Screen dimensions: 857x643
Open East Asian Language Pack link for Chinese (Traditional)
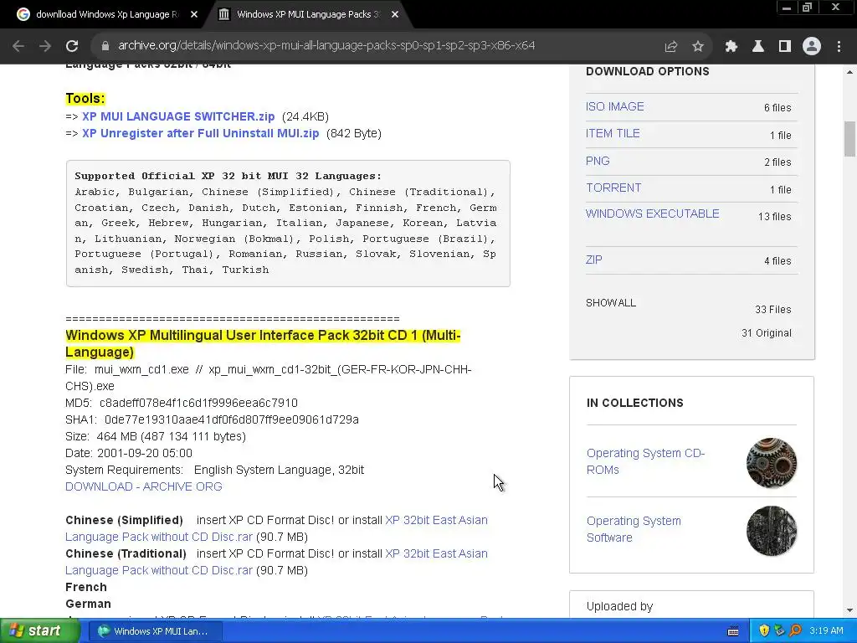pyautogui.click(x=276, y=562)
